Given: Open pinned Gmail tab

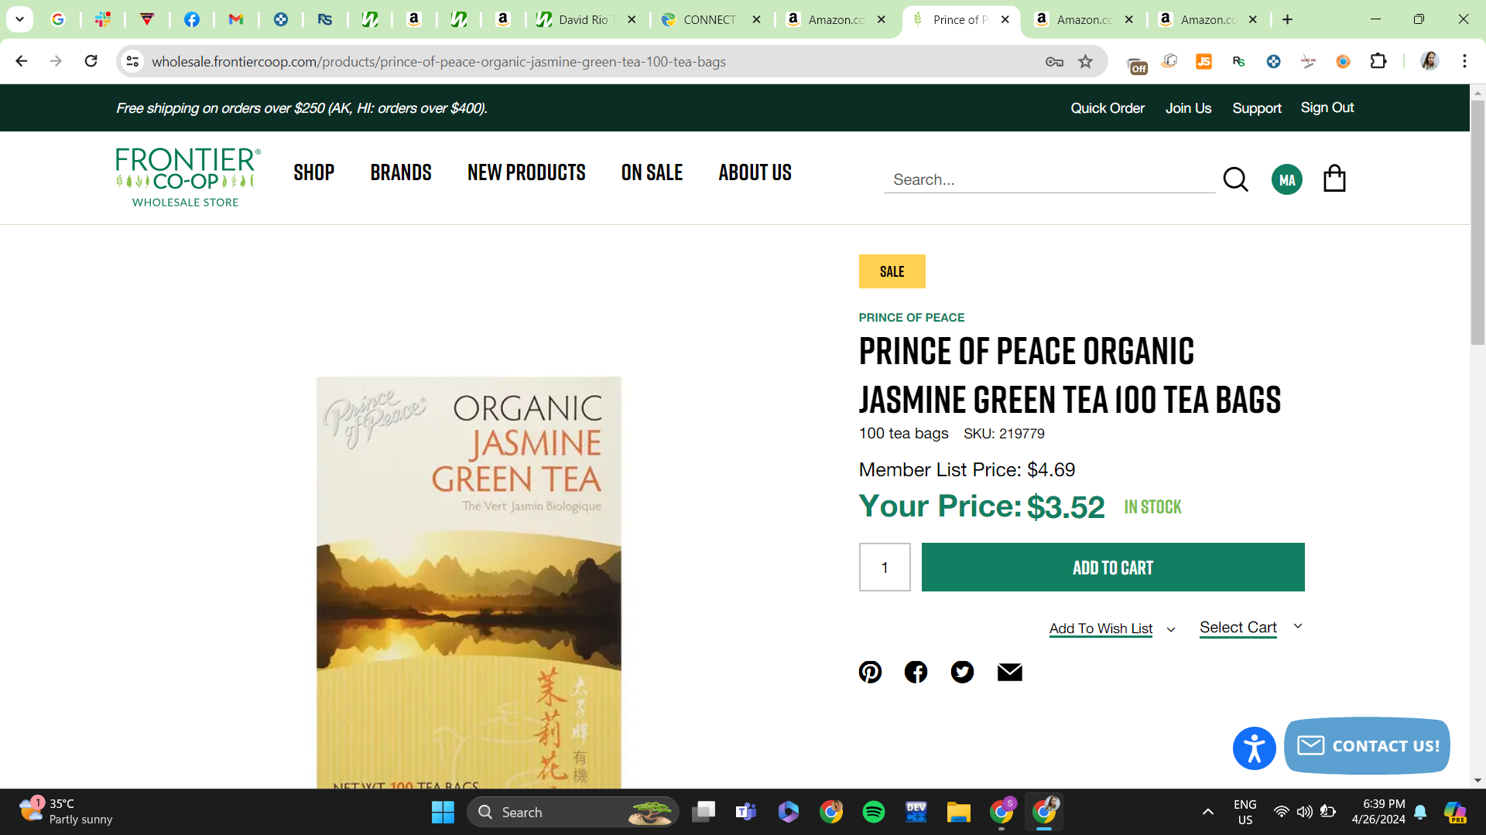Looking at the screenshot, I should point(236,19).
